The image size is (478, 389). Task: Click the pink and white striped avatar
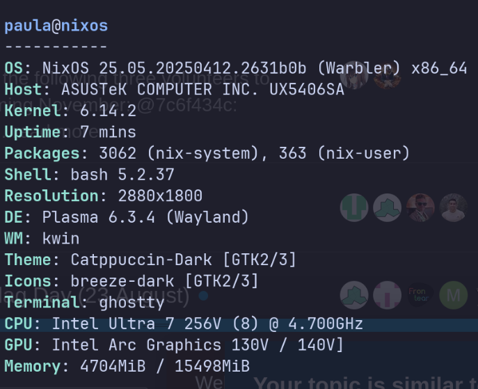(387, 295)
